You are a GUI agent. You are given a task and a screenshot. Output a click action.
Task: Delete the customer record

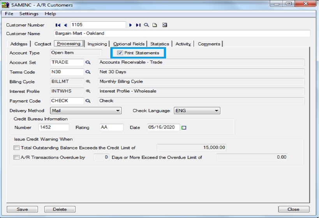click(x=60, y=209)
